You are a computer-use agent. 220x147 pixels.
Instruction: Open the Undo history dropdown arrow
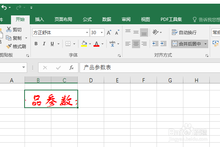[x=10, y=7]
